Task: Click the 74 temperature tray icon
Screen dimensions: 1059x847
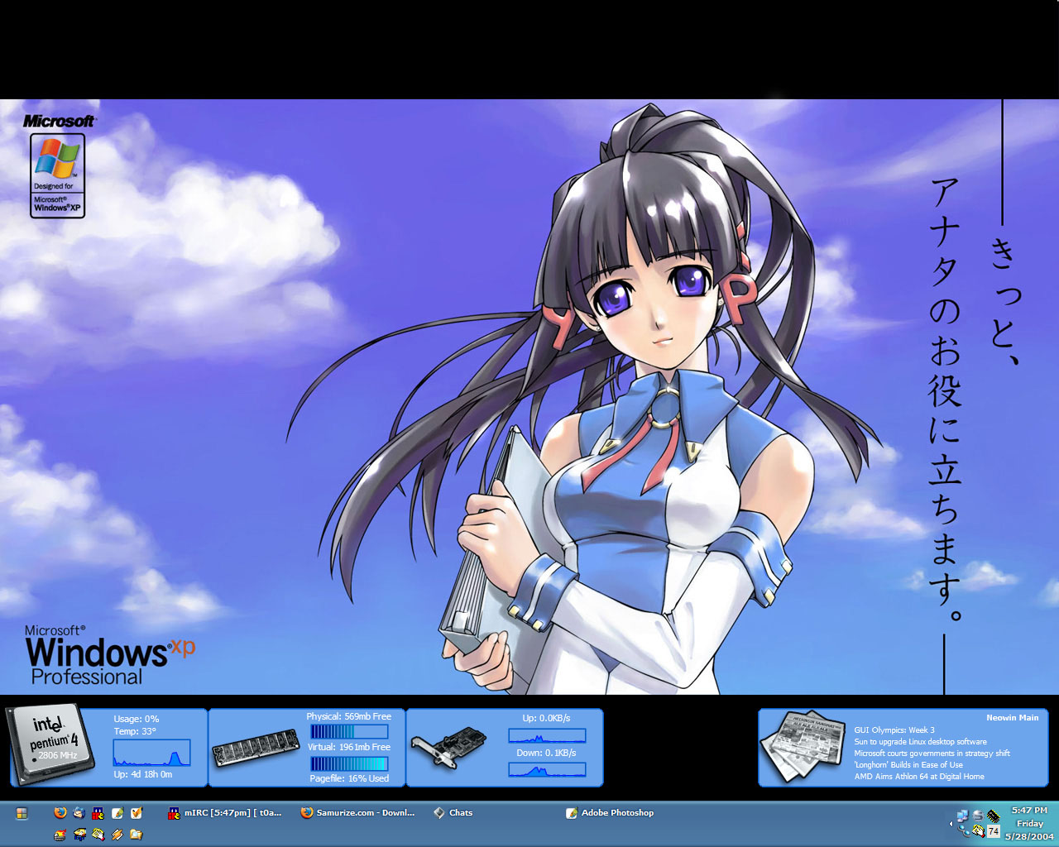Action: click(x=994, y=831)
